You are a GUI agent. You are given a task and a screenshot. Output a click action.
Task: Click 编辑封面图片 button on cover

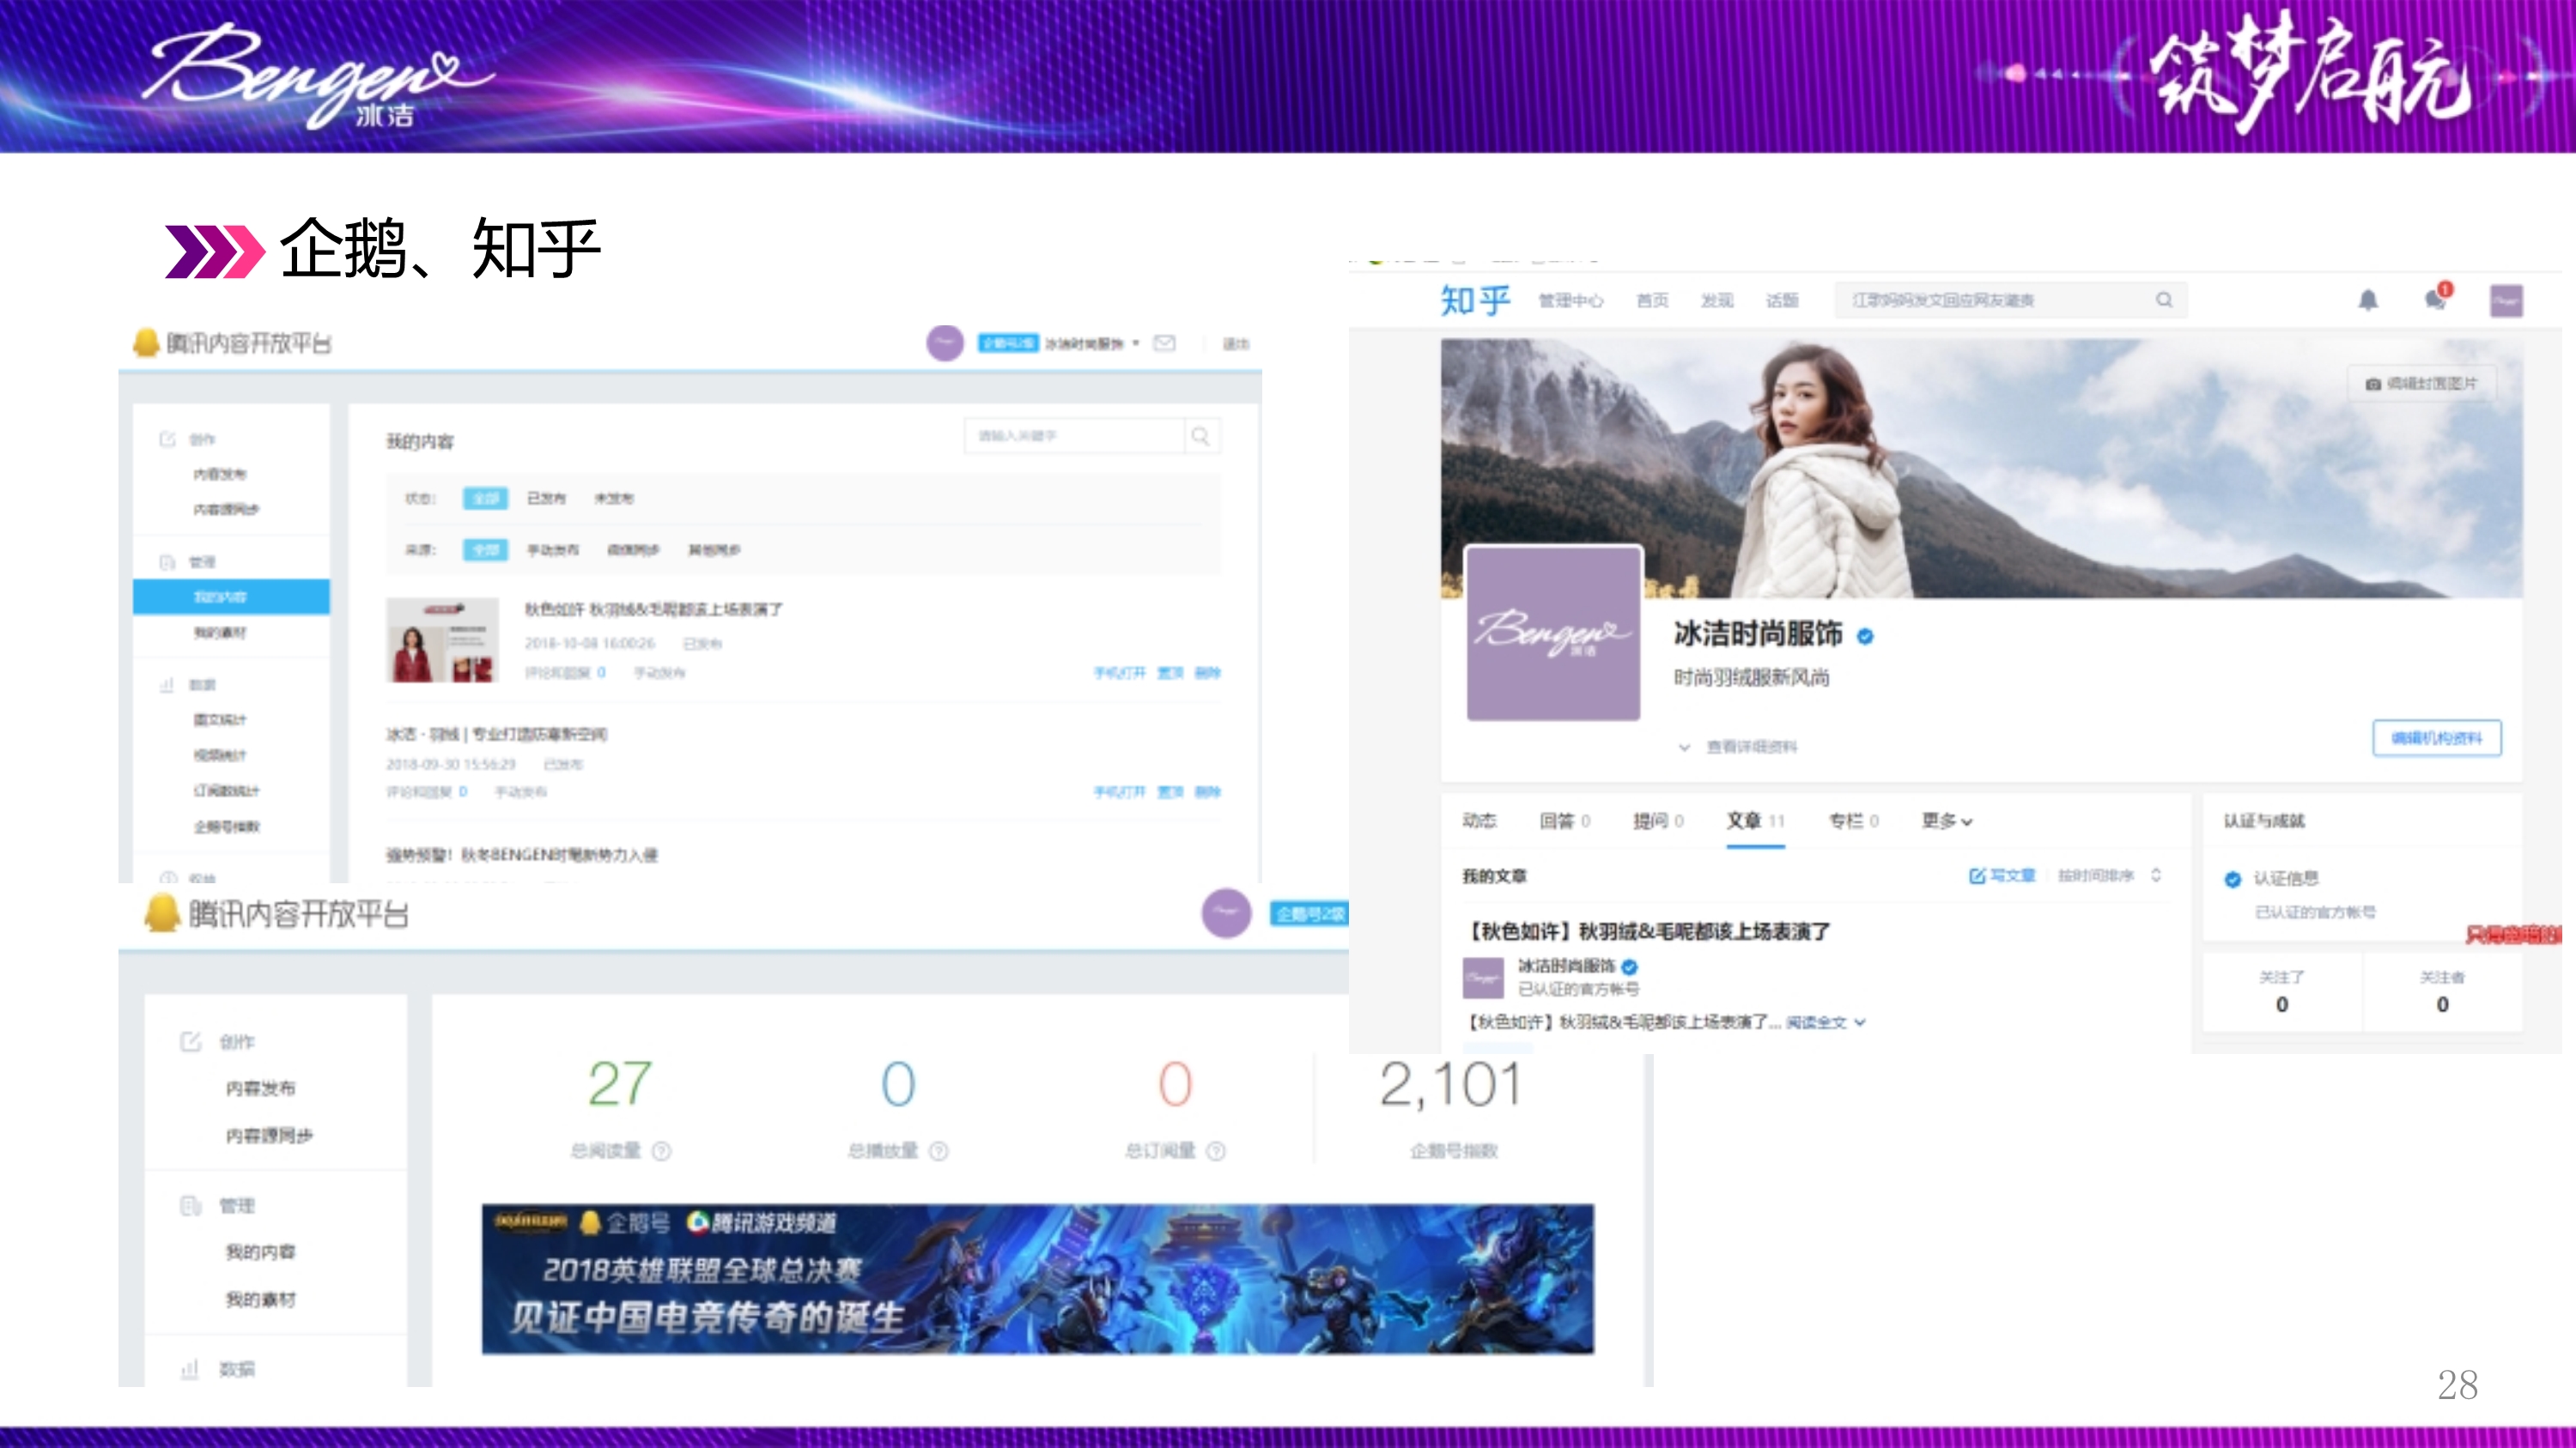(2421, 384)
